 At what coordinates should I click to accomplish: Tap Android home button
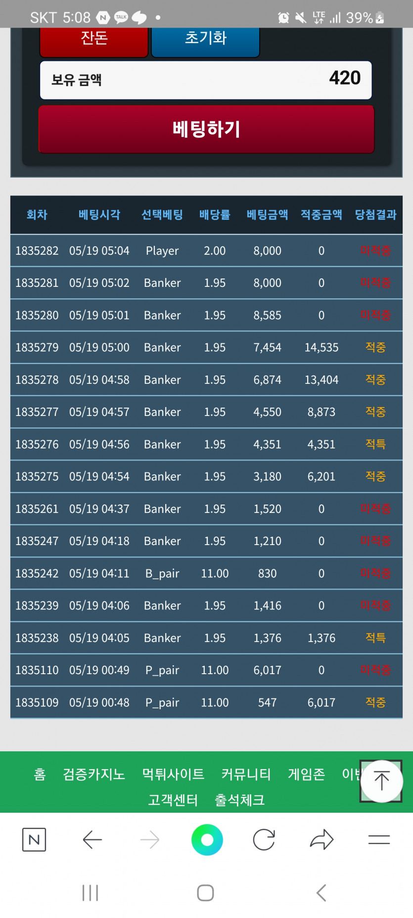click(206, 893)
